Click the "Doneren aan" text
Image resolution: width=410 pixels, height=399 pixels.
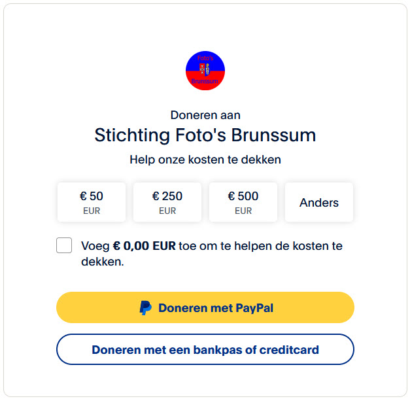click(x=205, y=115)
